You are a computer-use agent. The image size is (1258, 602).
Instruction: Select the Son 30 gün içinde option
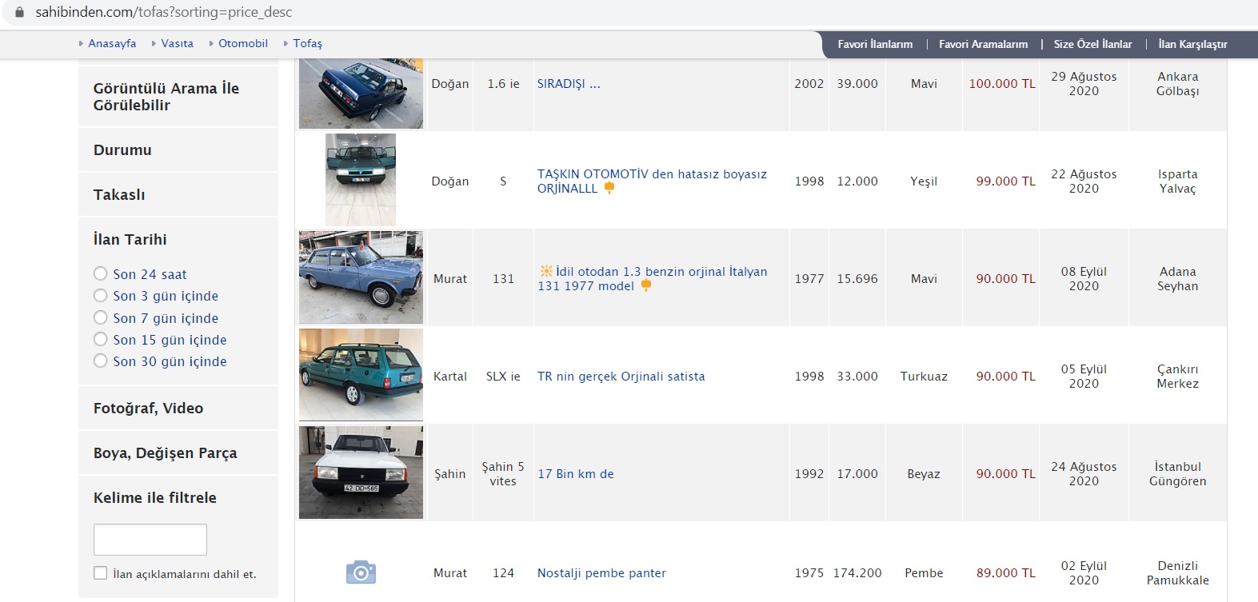point(101,361)
